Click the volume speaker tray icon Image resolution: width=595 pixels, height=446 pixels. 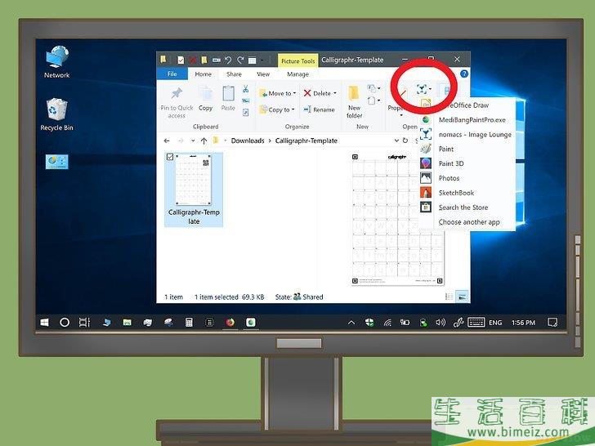point(441,323)
